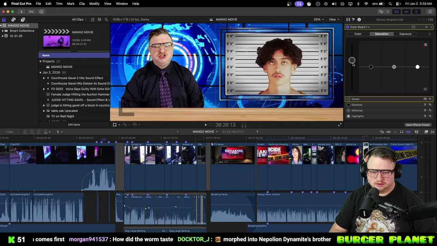Image resolution: width=437 pixels, height=246 pixels.
Task: Reset the Saturation board with curved arrow
Action: pyautogui.click(x=429, y=34)
